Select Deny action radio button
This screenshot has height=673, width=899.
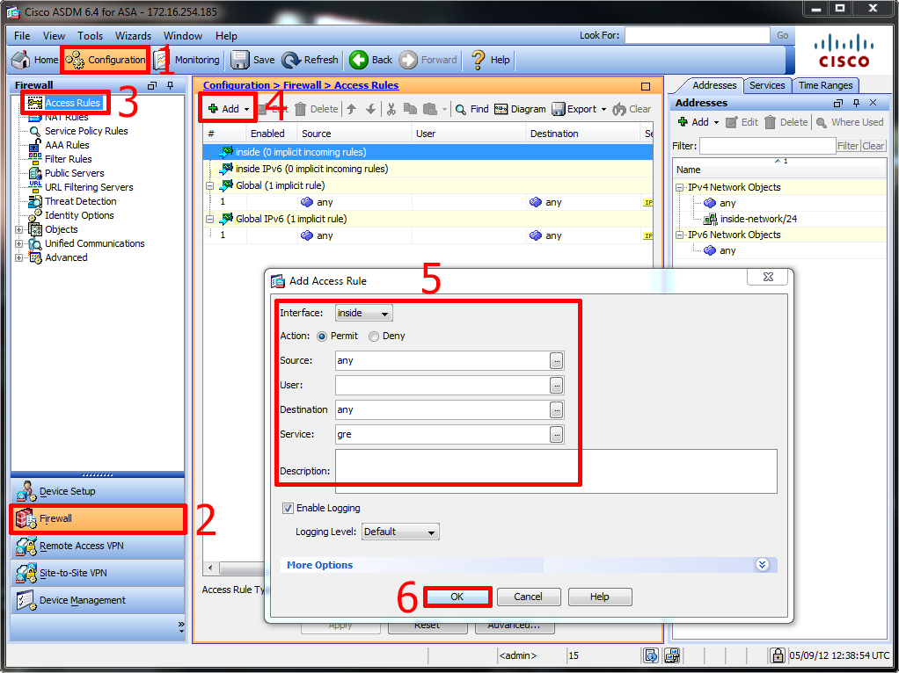(373, 336)
